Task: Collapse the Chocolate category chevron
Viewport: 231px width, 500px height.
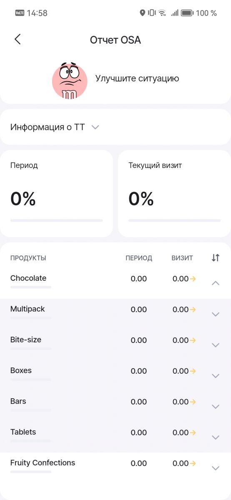Action: [x=216, y=283]
